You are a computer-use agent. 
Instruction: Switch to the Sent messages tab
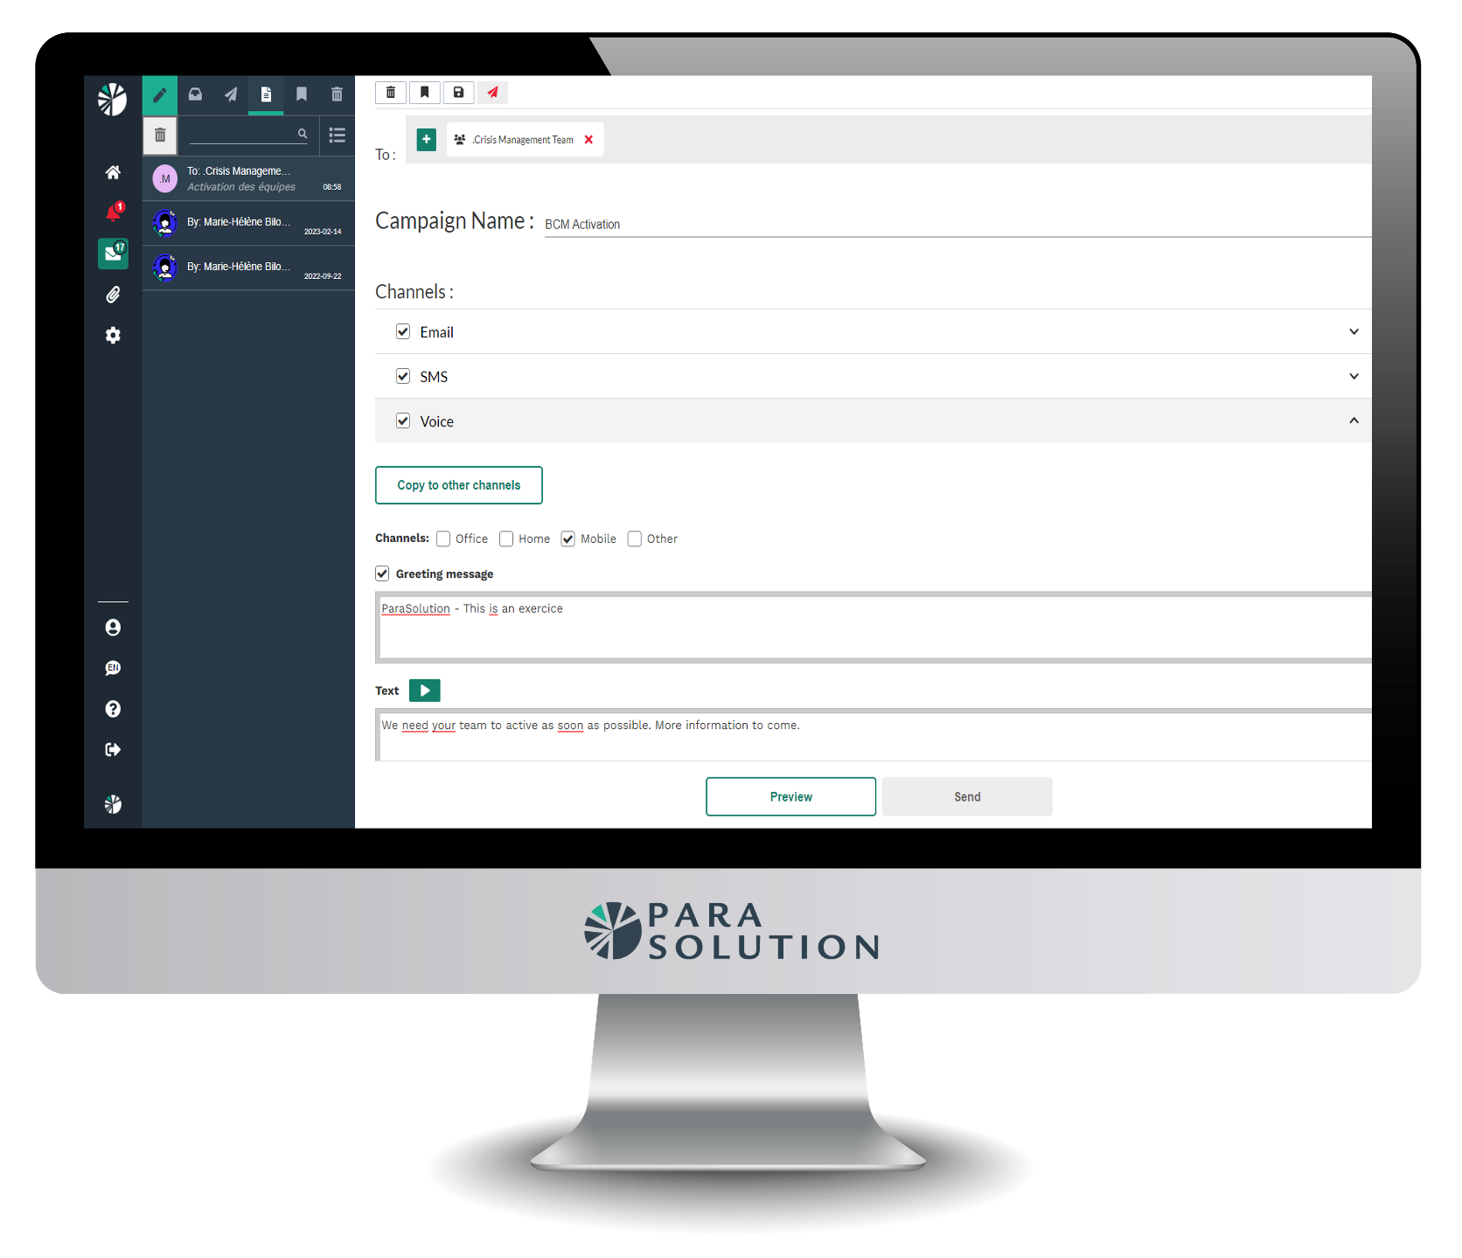tap(230, 94)
